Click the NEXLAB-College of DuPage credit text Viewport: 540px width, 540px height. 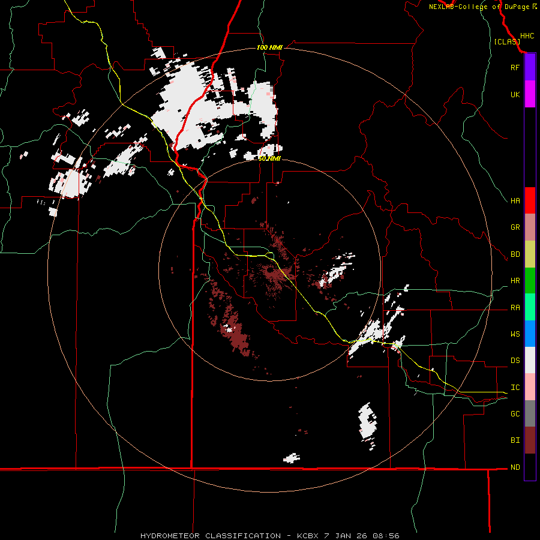[x=479, y=7]
